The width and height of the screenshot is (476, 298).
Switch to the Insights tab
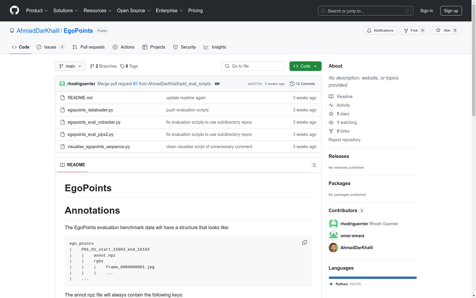pos(215,47)
